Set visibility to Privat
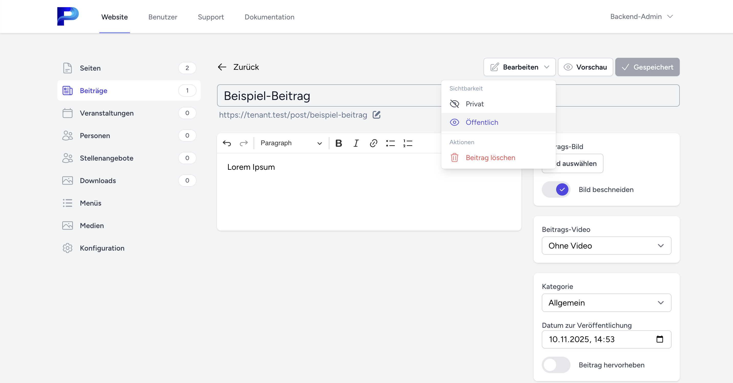Viewport: 733px width, 383px height. (x=474, y=104)
